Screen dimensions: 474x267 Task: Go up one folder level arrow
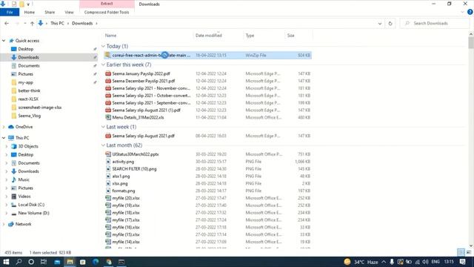point(32,23)
